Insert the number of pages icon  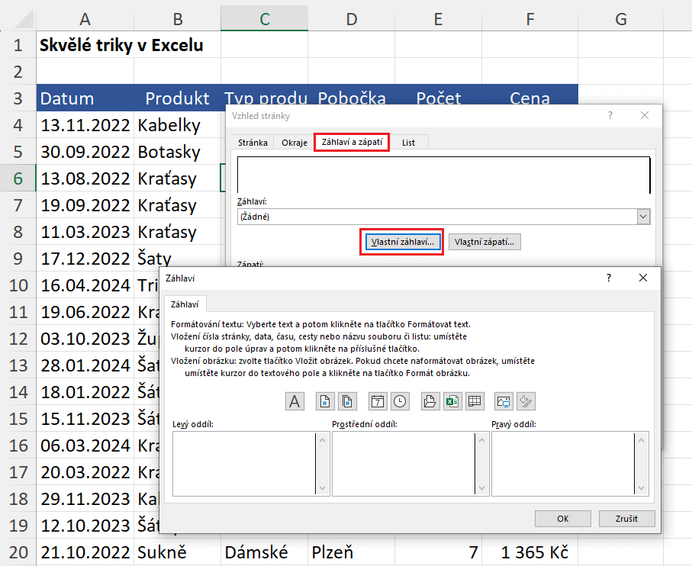(347, 401)
